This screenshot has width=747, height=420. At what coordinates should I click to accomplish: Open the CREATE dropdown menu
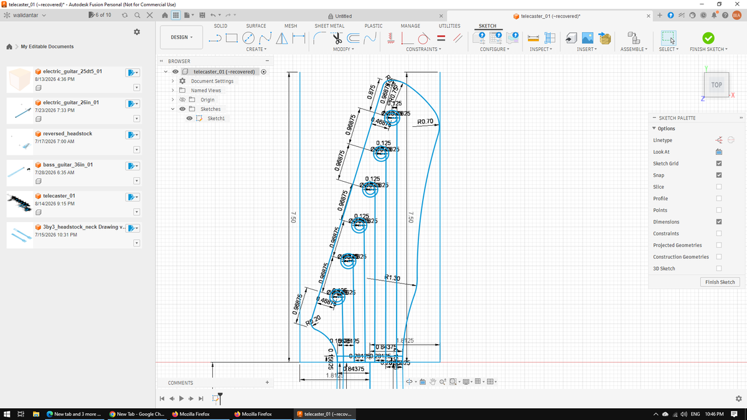(256, 49)
